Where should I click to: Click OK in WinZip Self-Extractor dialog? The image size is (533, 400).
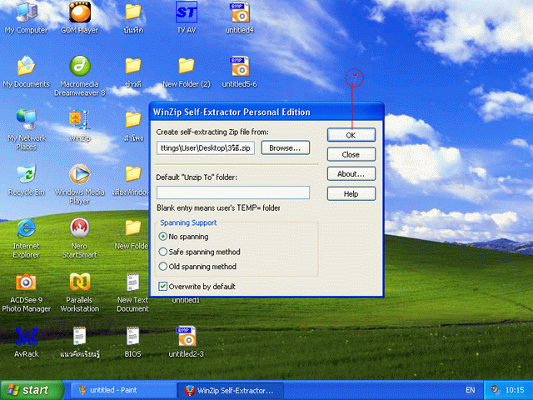coord(351,135)
